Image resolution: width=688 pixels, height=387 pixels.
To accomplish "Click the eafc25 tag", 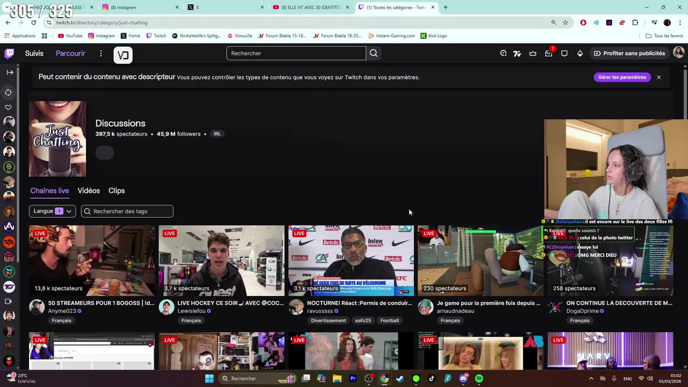I will (363, 320).
